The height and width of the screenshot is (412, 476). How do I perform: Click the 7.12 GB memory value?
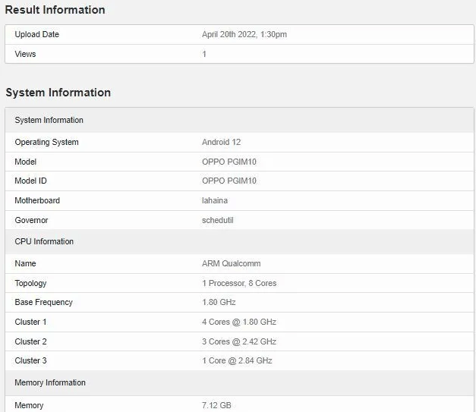pyautogui.click(x=217, y=405)
